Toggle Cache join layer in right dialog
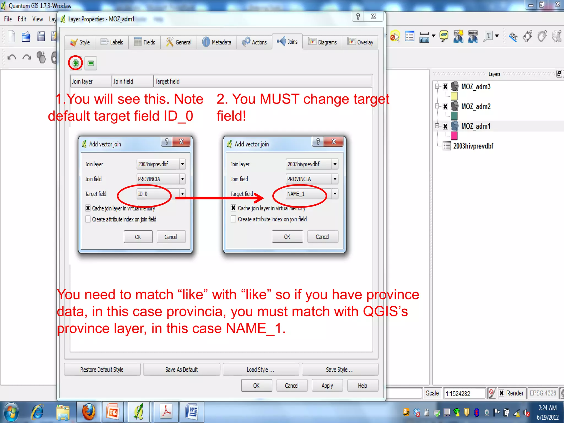The height and width of the screenshot is (423, 564). click(x=233, y=208)
